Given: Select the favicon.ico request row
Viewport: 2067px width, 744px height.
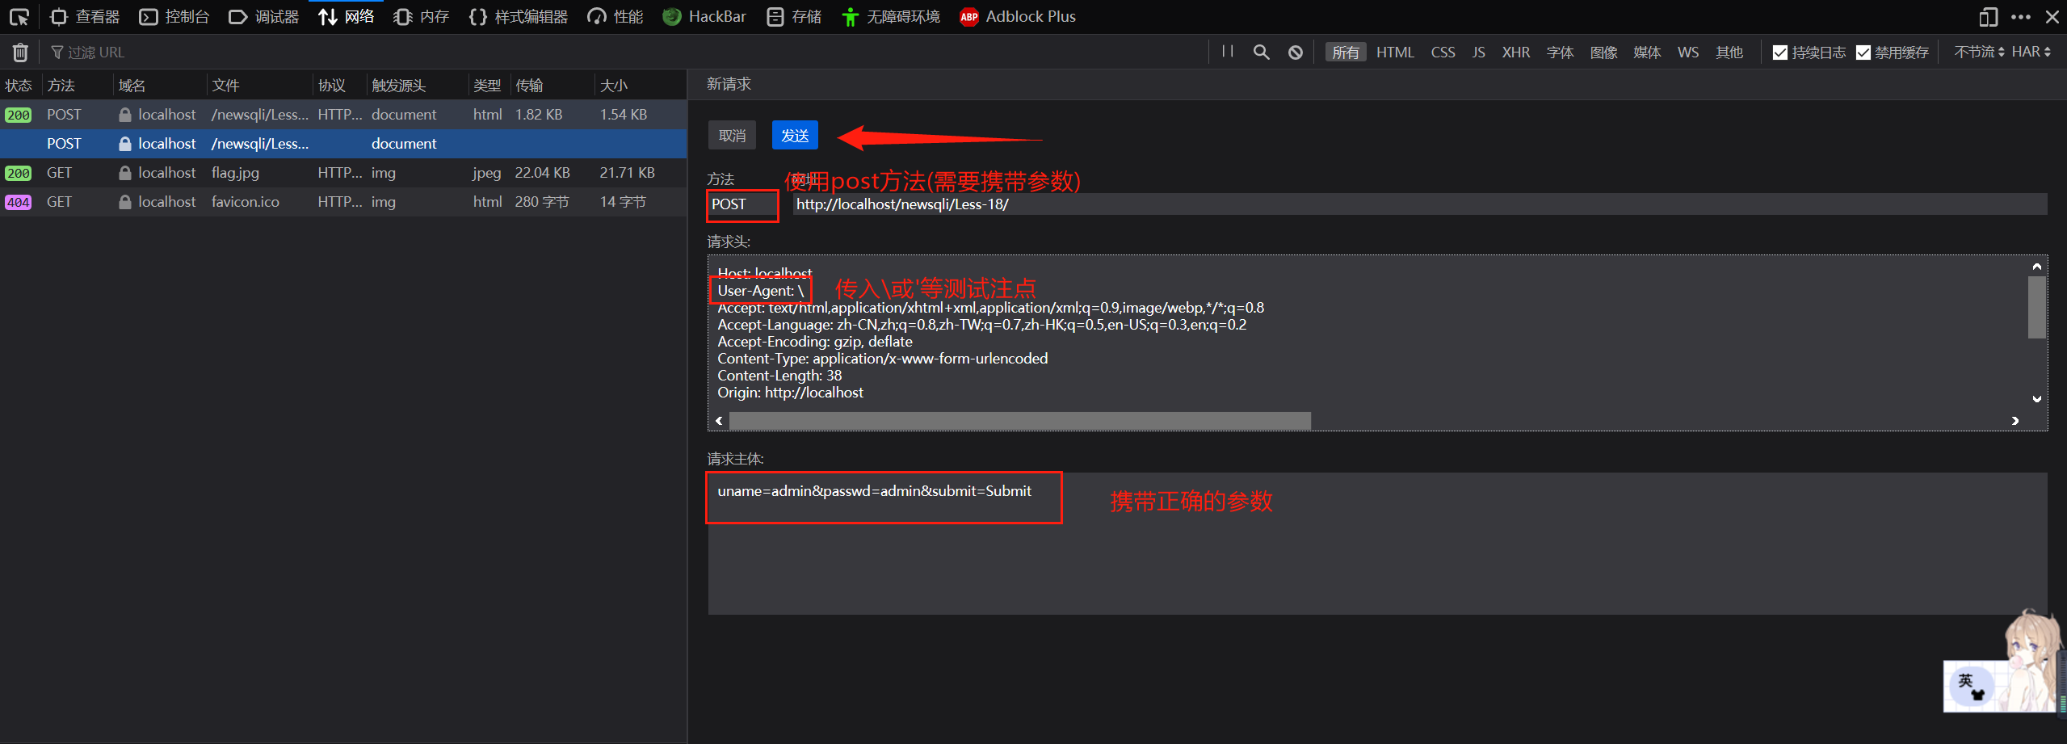Looking at the screenshot, I should pyautogui.click(x=343, y=202).
